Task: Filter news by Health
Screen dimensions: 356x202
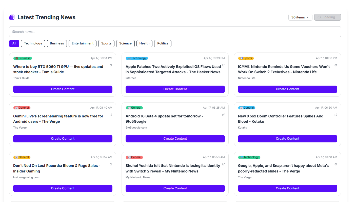Action: point(144,43)
